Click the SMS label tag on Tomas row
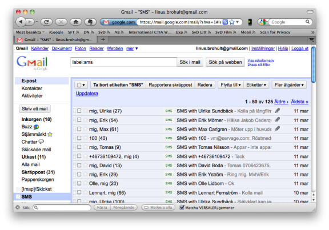The width and height of the screenshot is (329, 230). pyautogui.click(x=168, y=147)
